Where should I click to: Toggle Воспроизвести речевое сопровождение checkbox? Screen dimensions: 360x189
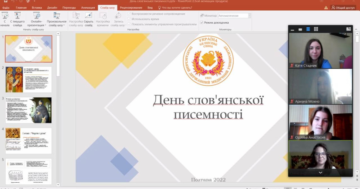(x=129, y=14)
